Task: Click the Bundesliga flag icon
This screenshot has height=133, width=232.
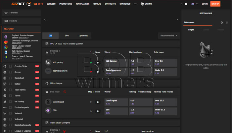Action: [x=6, y=42]
